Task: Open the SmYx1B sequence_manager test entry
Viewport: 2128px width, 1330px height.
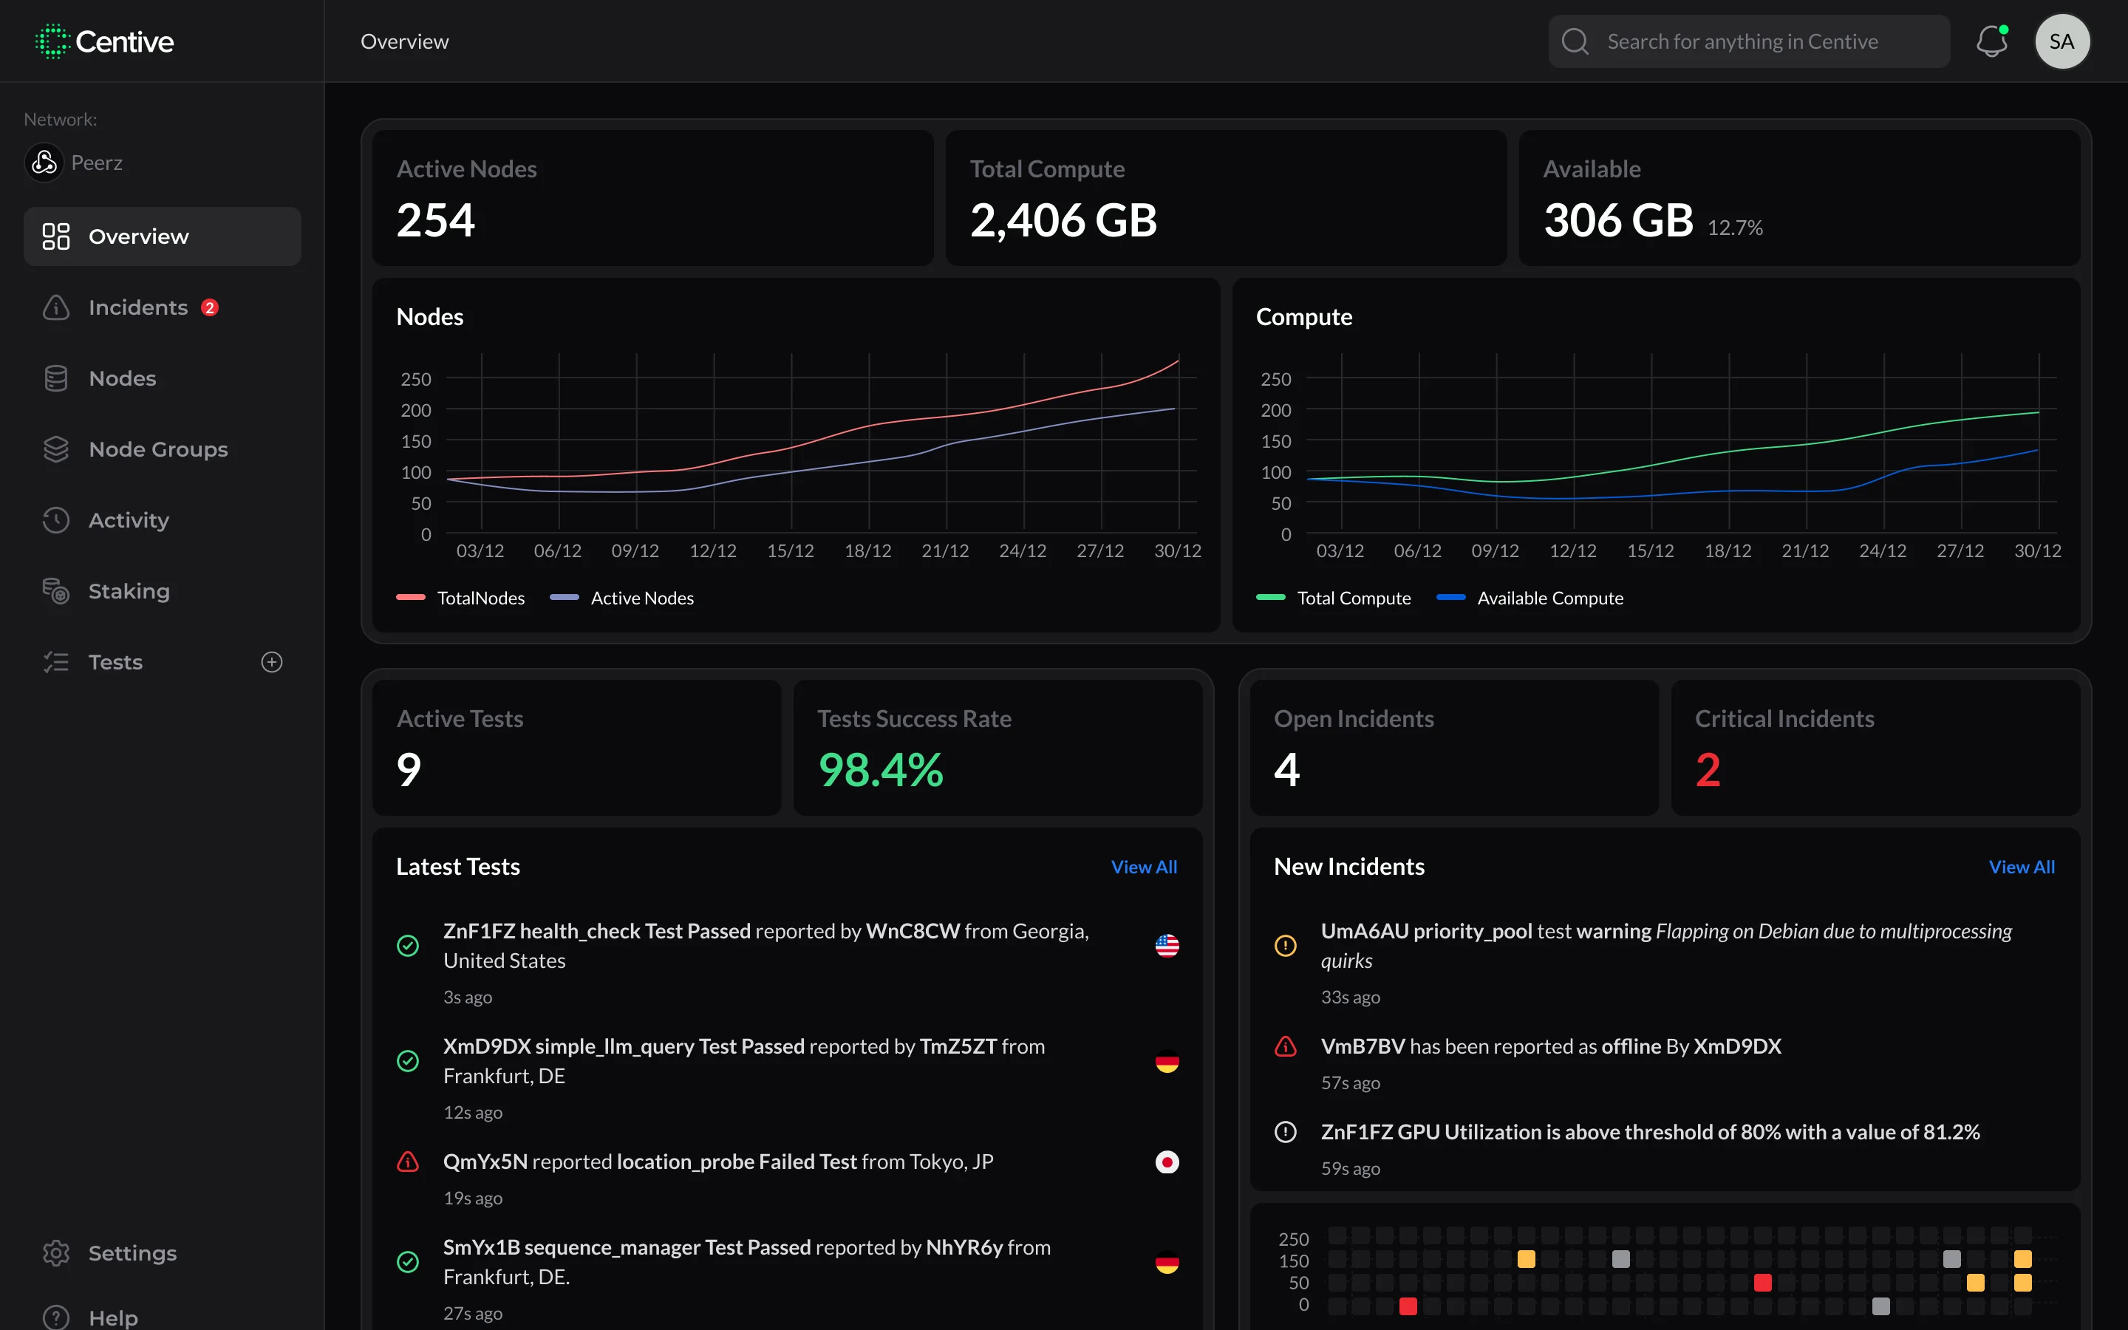Action: click(x=787, y=1280)
